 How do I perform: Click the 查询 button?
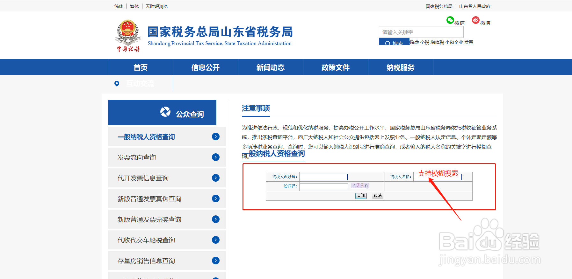(361, 196)
